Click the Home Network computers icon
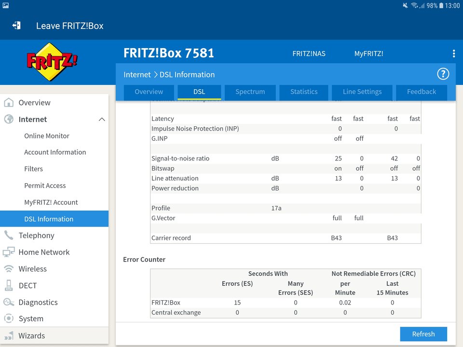 click(9, 252)
